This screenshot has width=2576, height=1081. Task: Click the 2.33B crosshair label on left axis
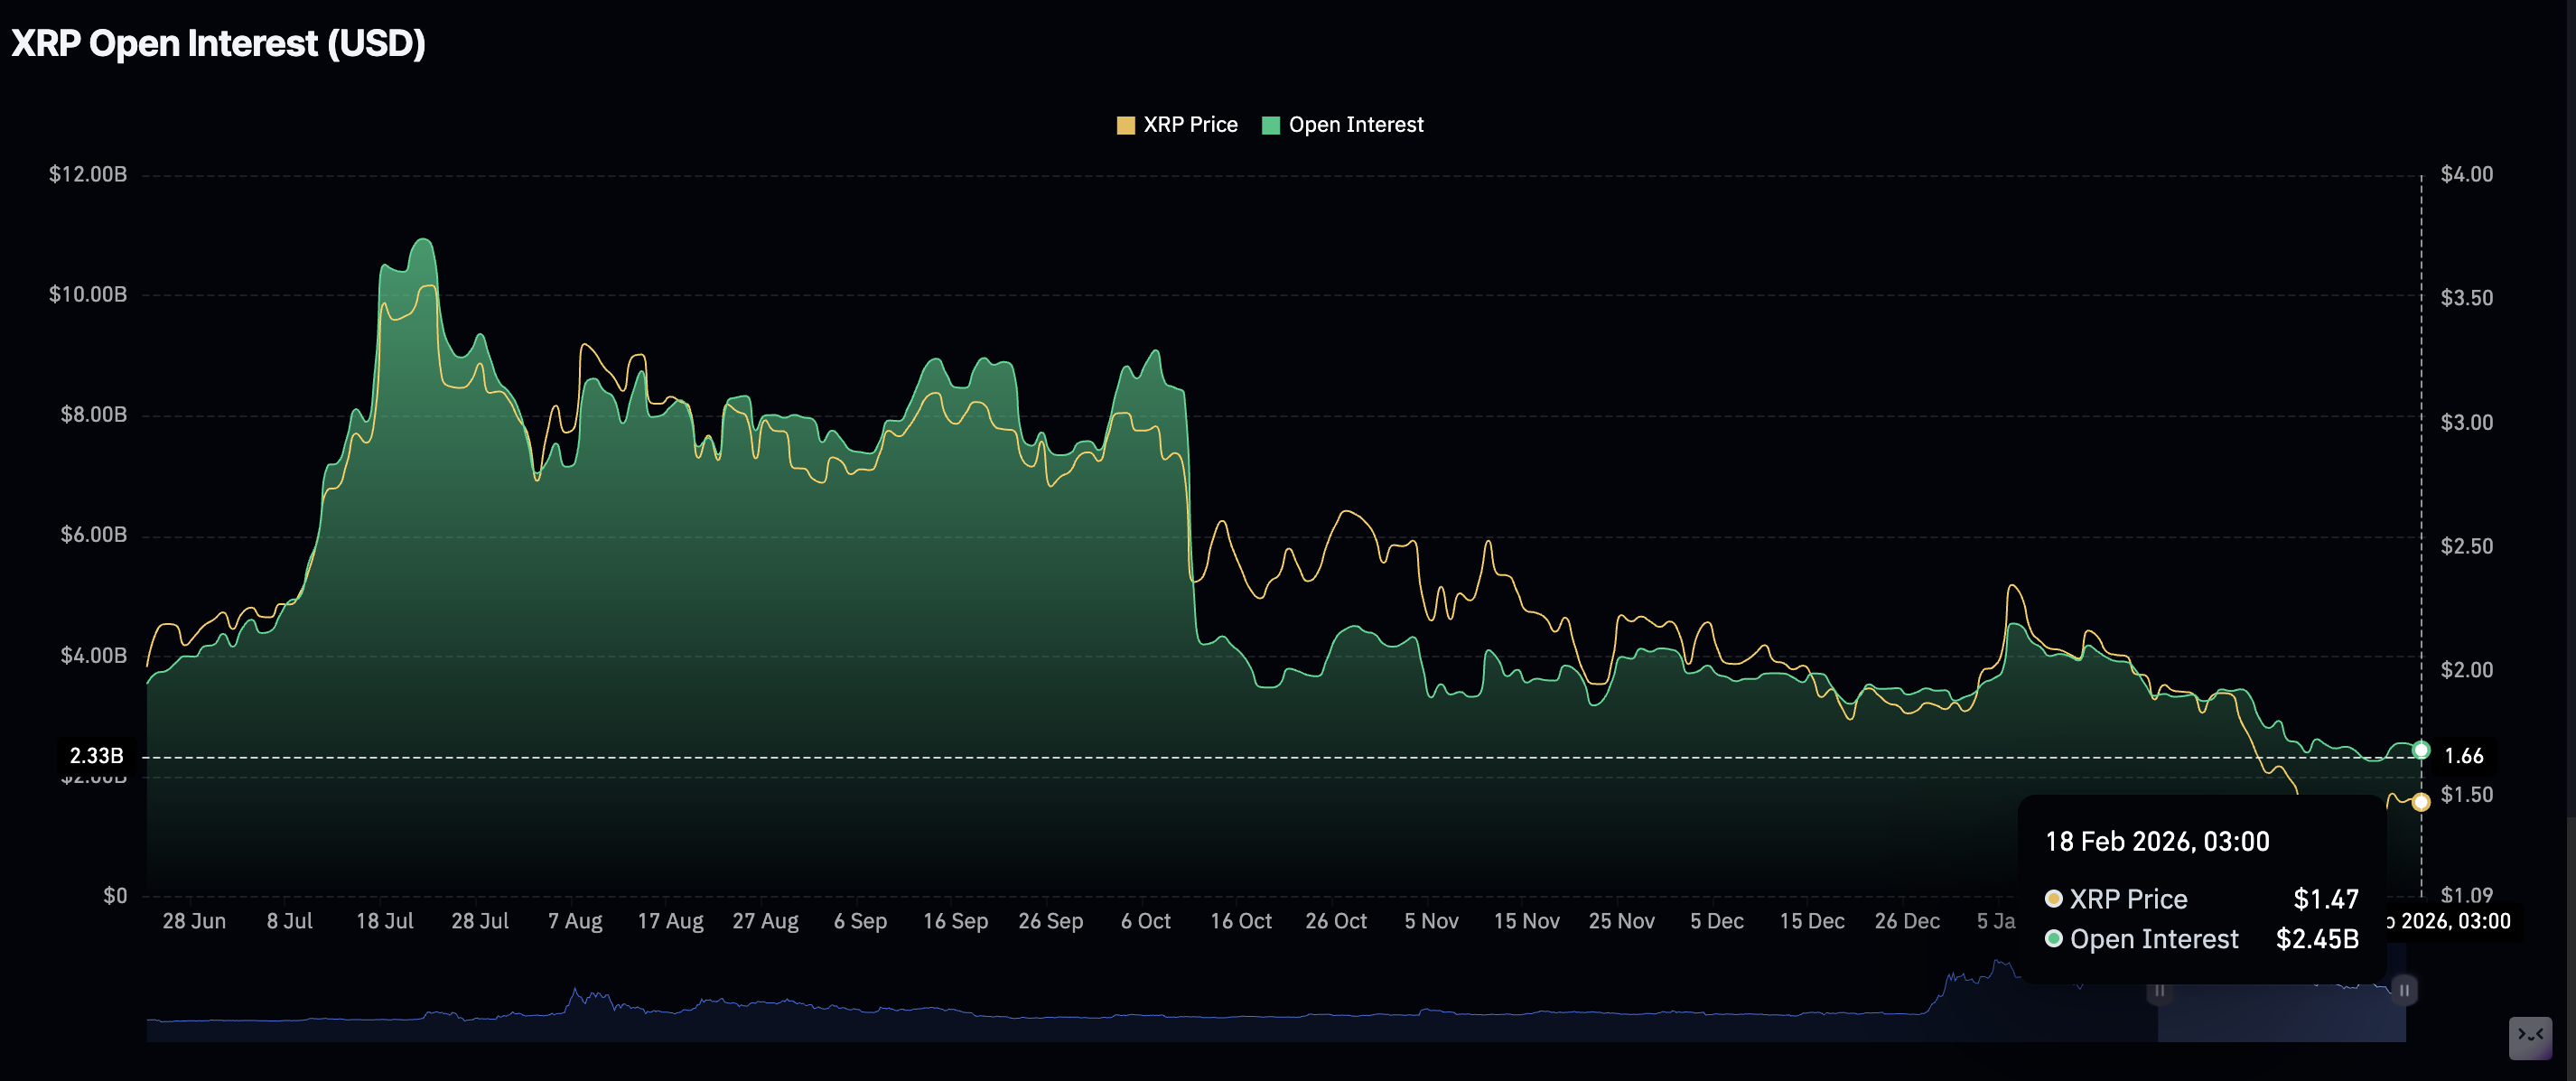(x=97, y=756)
